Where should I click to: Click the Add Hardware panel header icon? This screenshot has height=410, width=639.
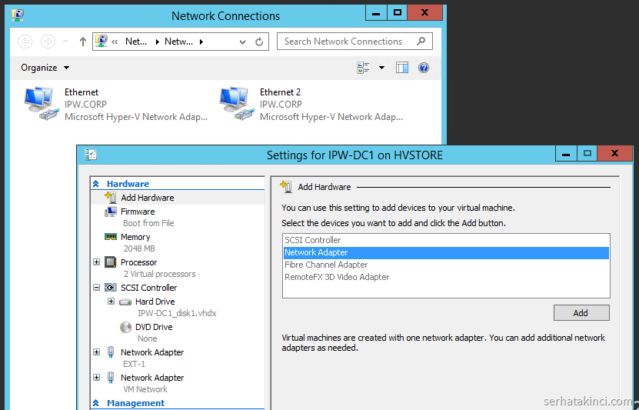(286, 187)
